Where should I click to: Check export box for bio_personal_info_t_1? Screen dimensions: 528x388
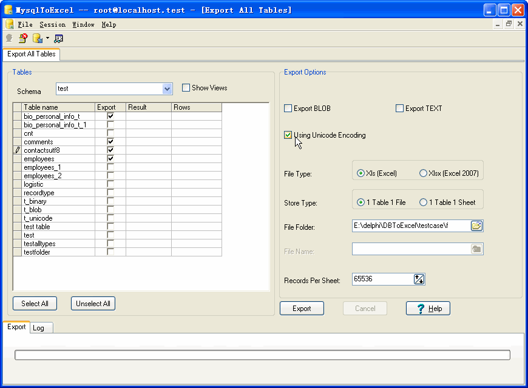click(110, 124)
